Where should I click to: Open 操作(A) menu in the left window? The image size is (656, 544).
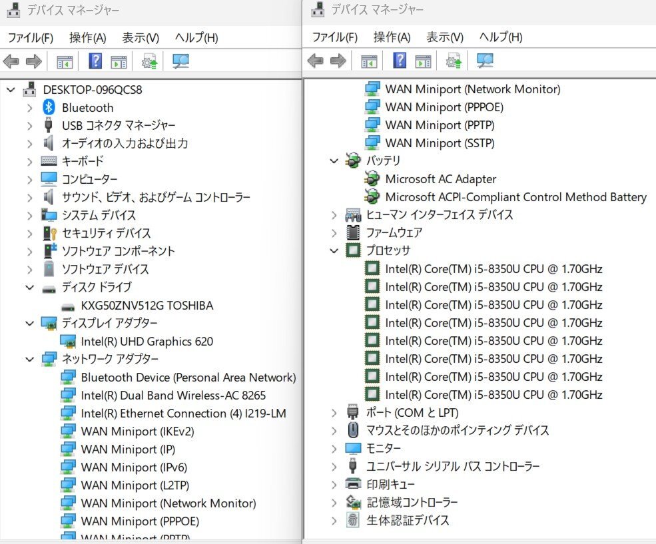[x=88, y=38]
